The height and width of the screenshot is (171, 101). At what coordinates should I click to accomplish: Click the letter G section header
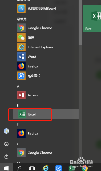(x=18, y=144)
